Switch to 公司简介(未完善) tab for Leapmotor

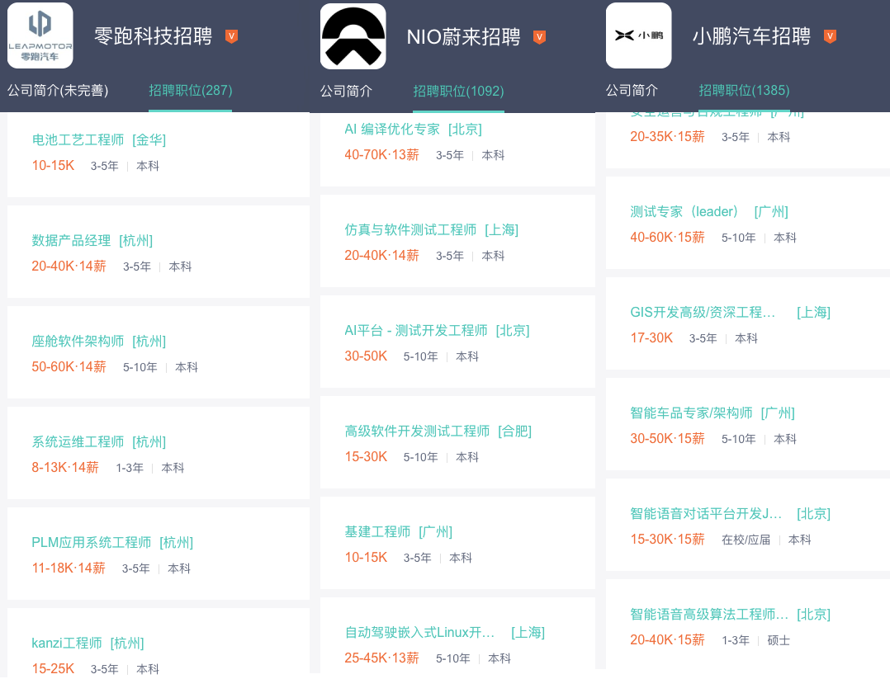coord(58,90)
